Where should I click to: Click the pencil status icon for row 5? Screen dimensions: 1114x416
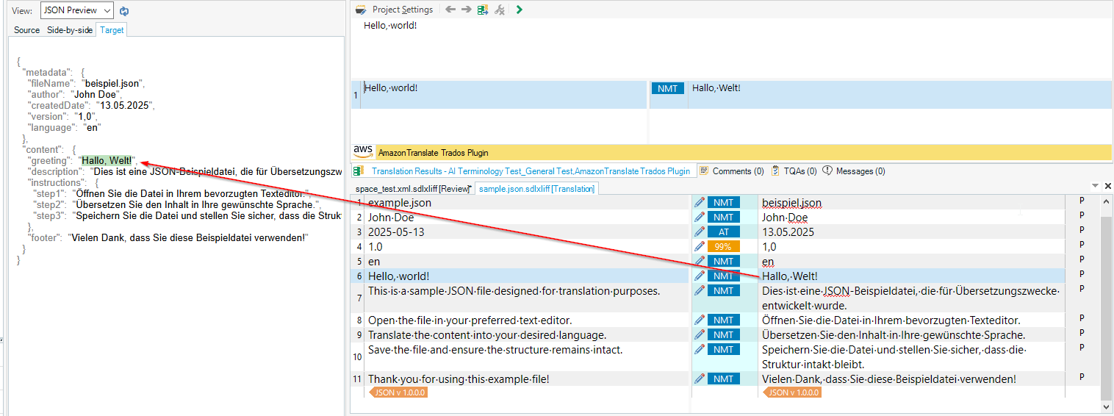tap(700, 261)
